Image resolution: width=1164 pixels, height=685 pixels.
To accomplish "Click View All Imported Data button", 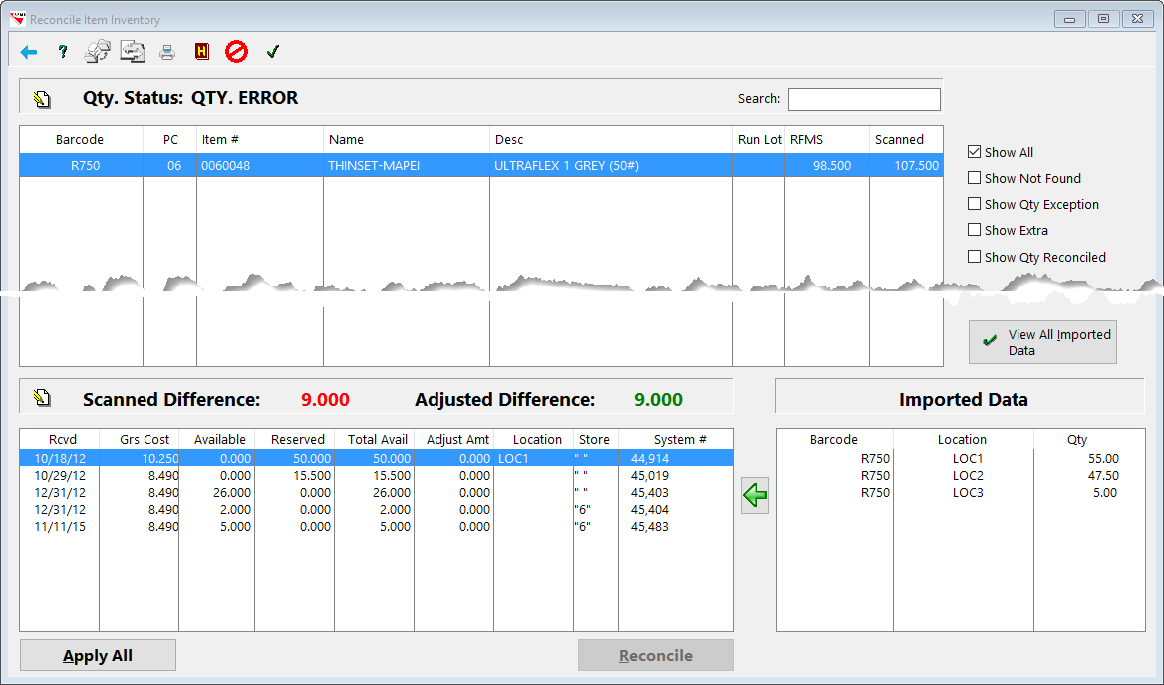I will pyautogui.click(x=1042, y=342).
